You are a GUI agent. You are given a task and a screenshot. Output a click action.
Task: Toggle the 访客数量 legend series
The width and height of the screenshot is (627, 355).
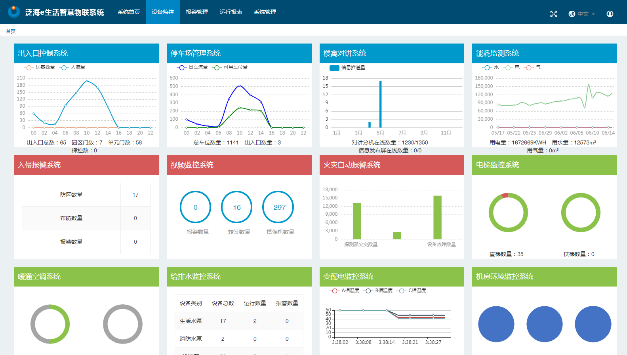coord(40,67)
